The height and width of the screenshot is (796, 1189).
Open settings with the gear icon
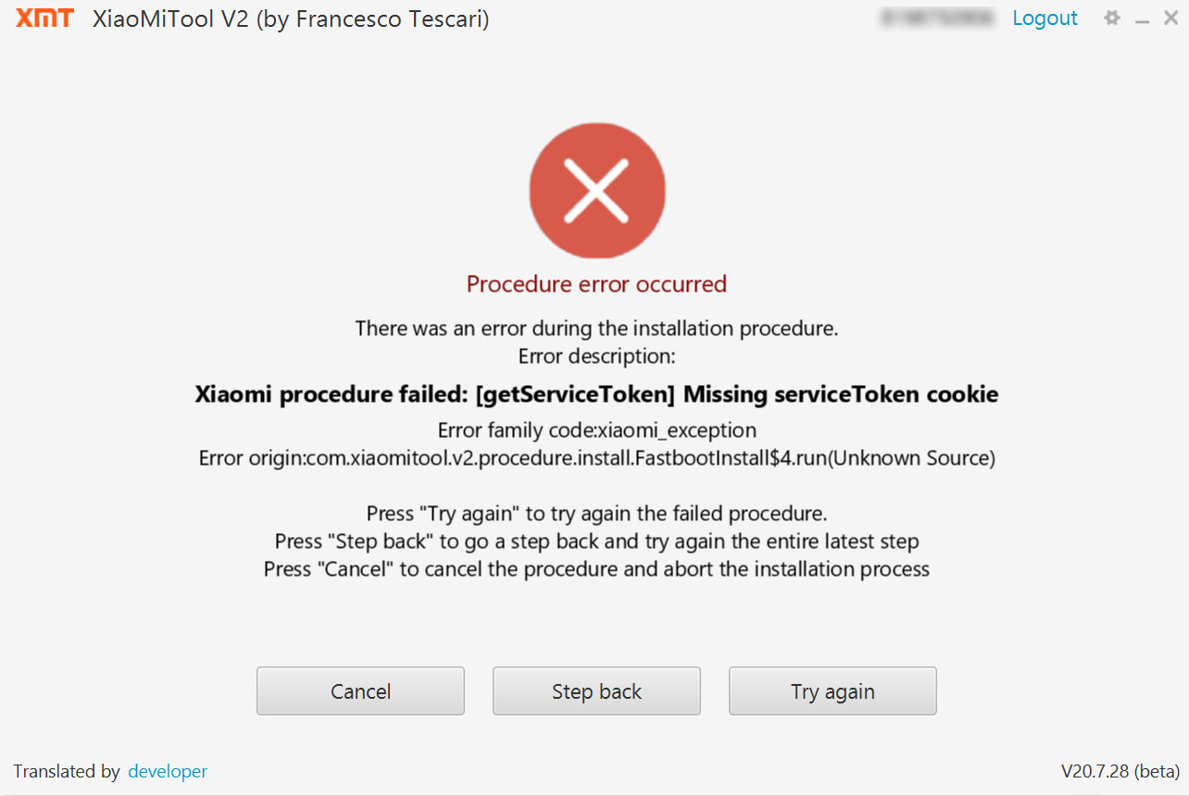tap(1112, 19)
